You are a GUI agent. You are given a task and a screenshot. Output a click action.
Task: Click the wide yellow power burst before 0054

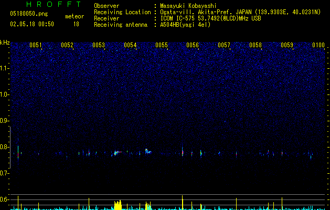(118, 205)
